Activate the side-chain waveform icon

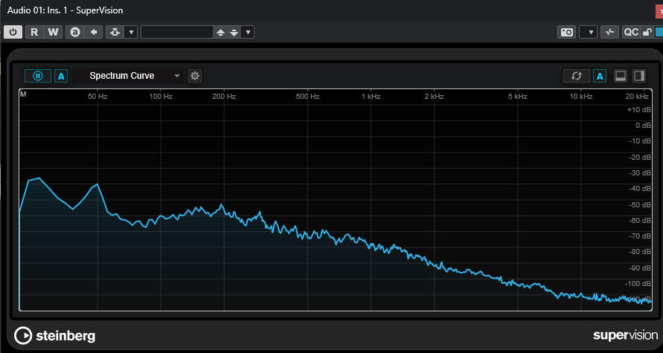609,32
